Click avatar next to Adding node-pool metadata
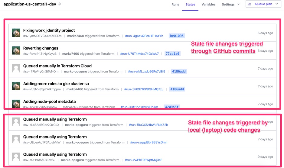This screenshot has width=284, height=168. pos(16,104)
